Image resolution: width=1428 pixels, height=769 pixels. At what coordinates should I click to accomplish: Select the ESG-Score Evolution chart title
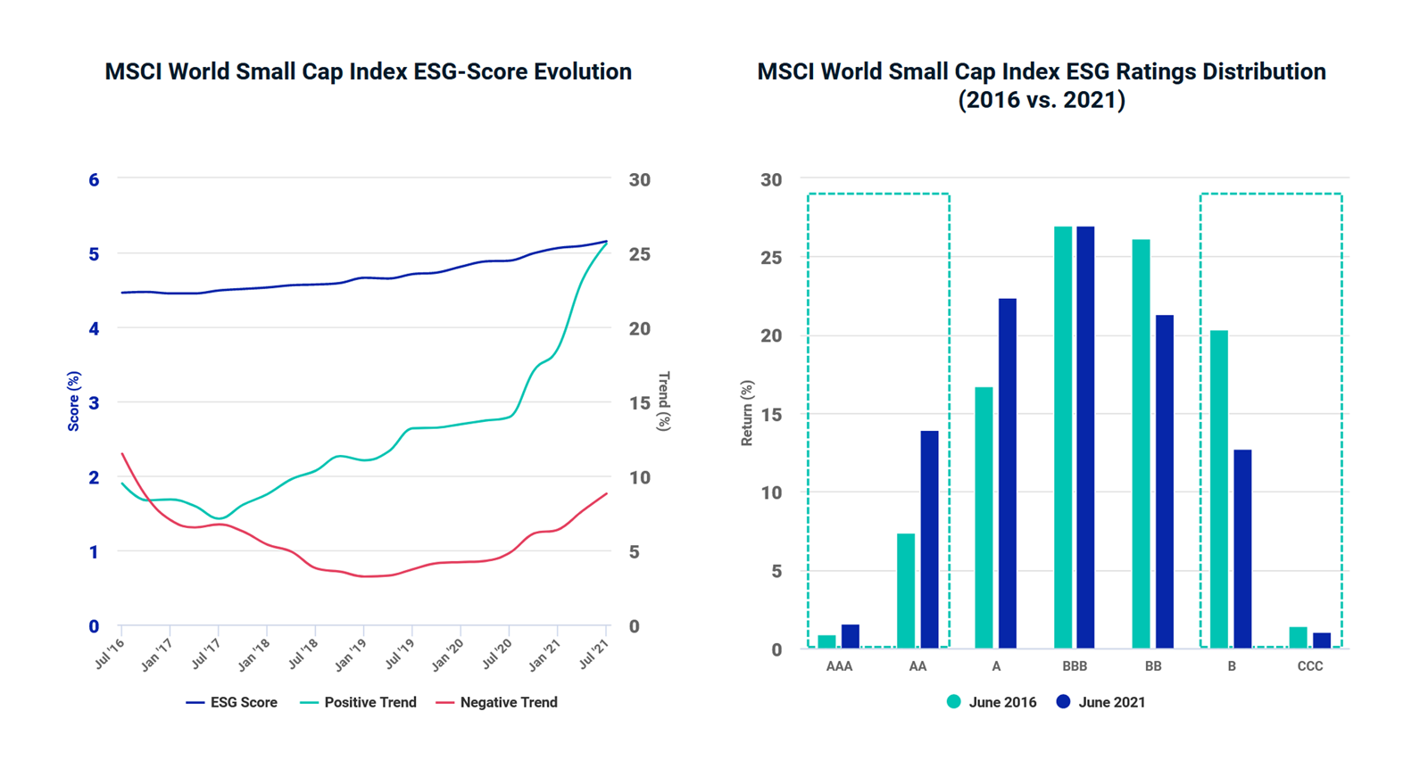[369, 71]
